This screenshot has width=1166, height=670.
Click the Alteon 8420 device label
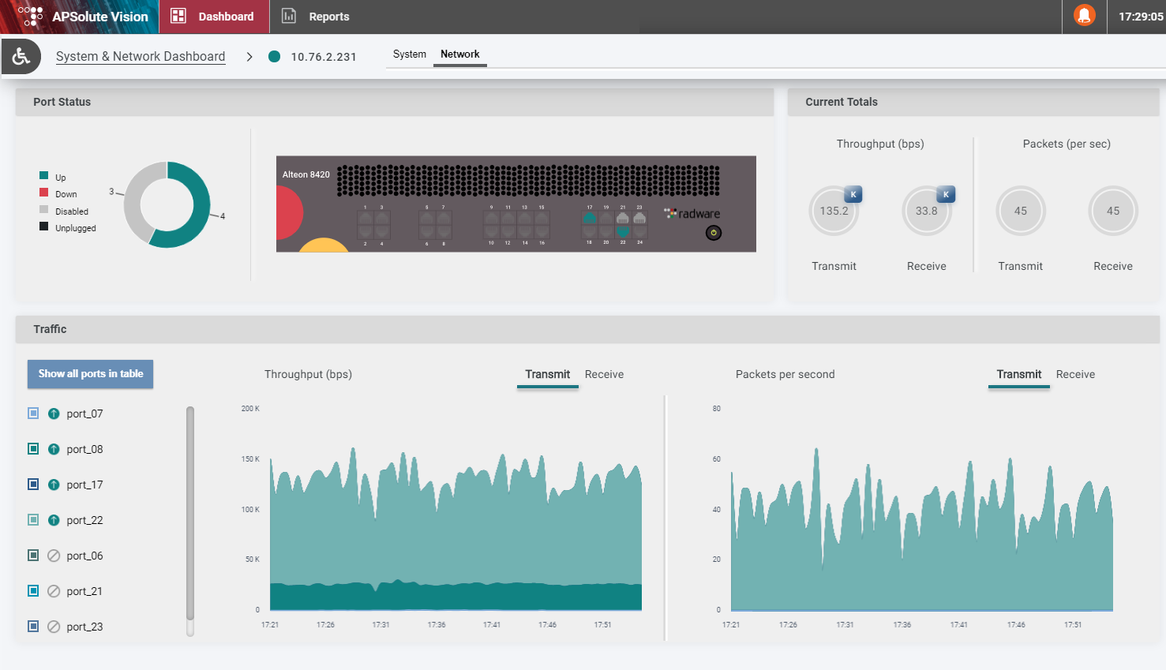[306, 174]
